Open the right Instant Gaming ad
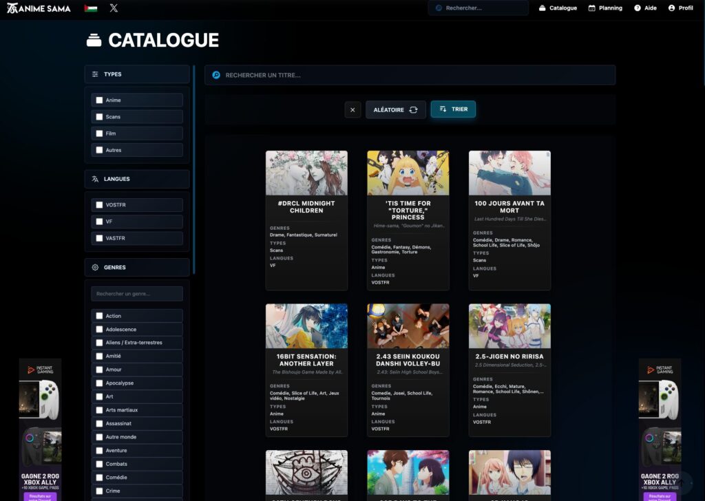 [x=660, y=429]
